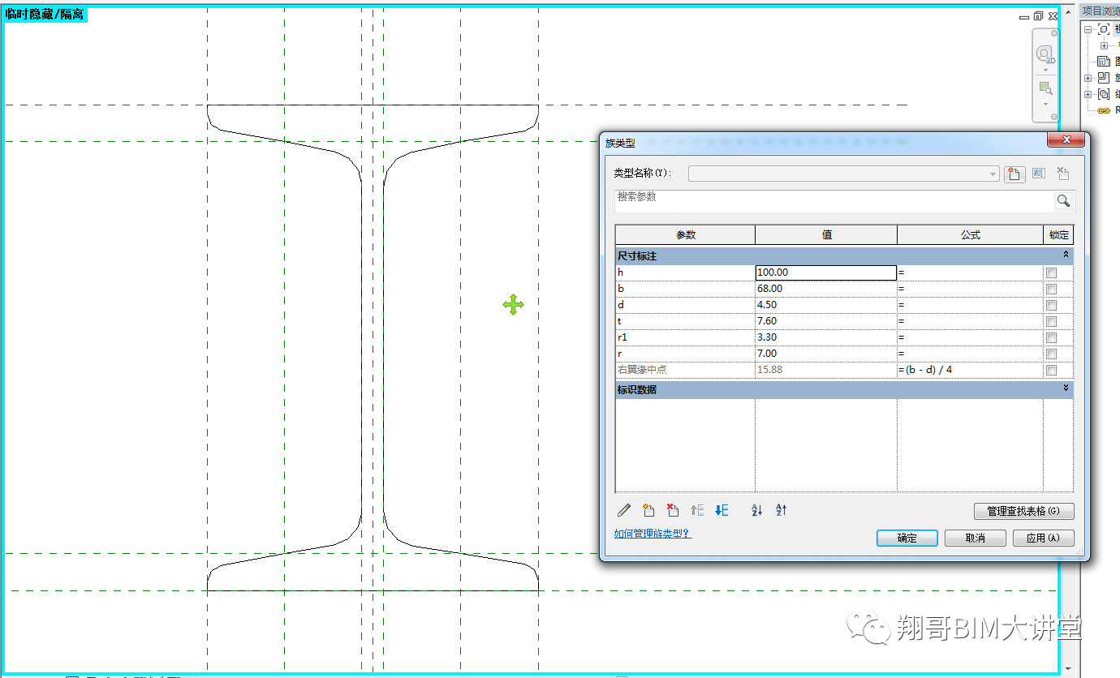Select the 右翼缘中点 parameter name

click(643, 370)
